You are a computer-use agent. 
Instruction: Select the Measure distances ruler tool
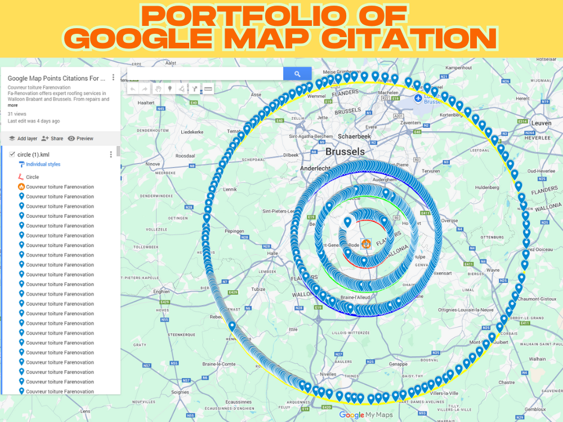pos(208,89)
